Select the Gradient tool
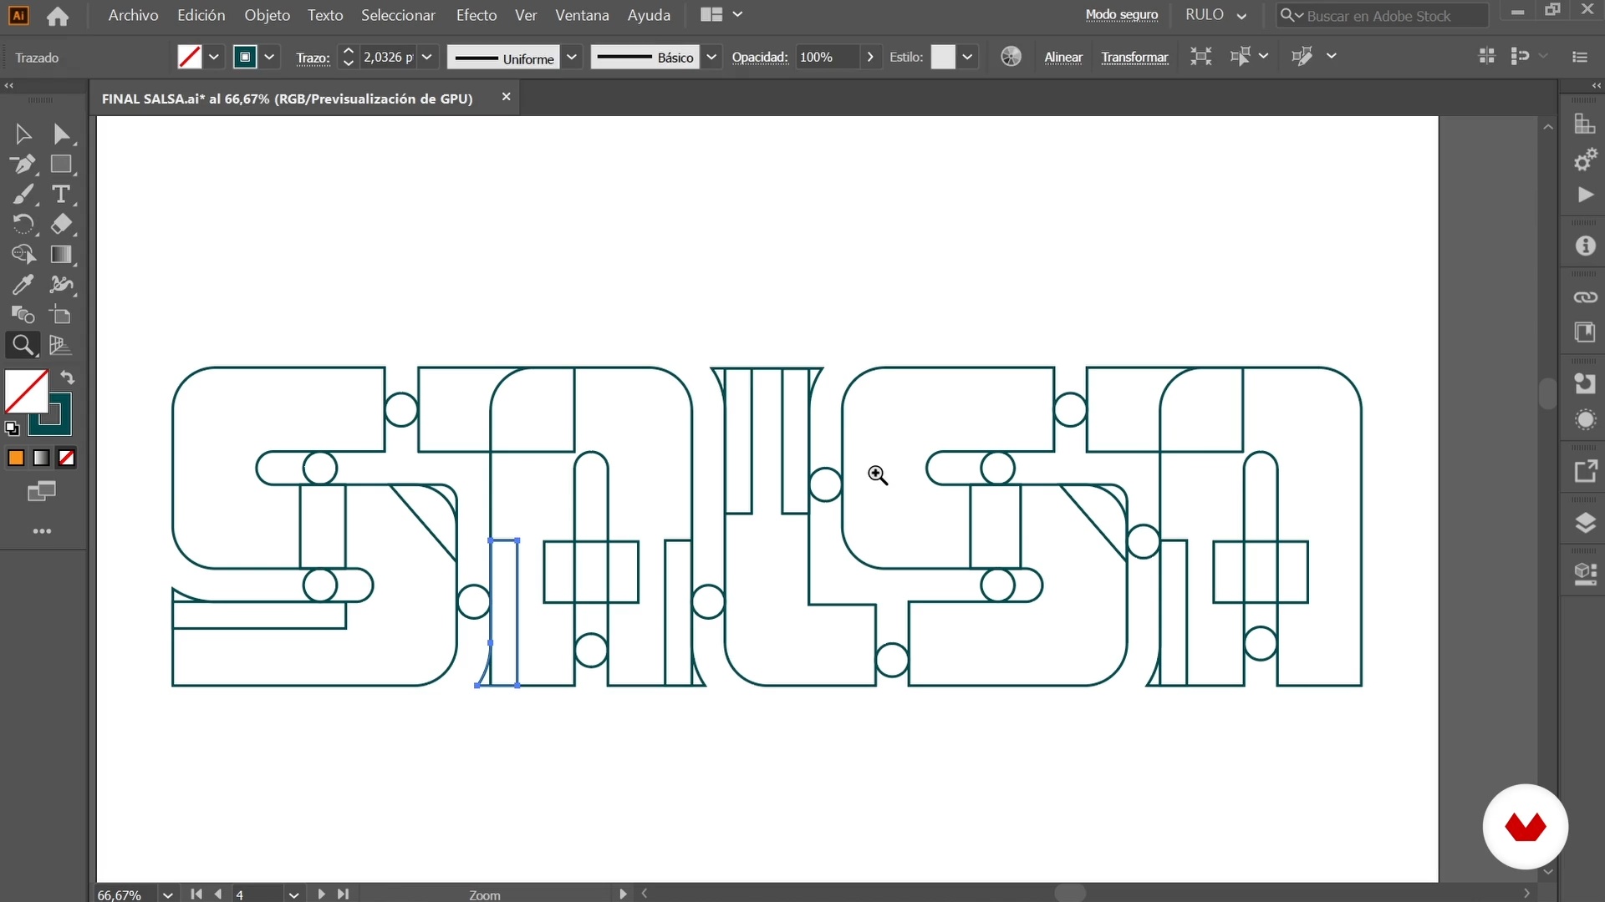 (61, 255)
